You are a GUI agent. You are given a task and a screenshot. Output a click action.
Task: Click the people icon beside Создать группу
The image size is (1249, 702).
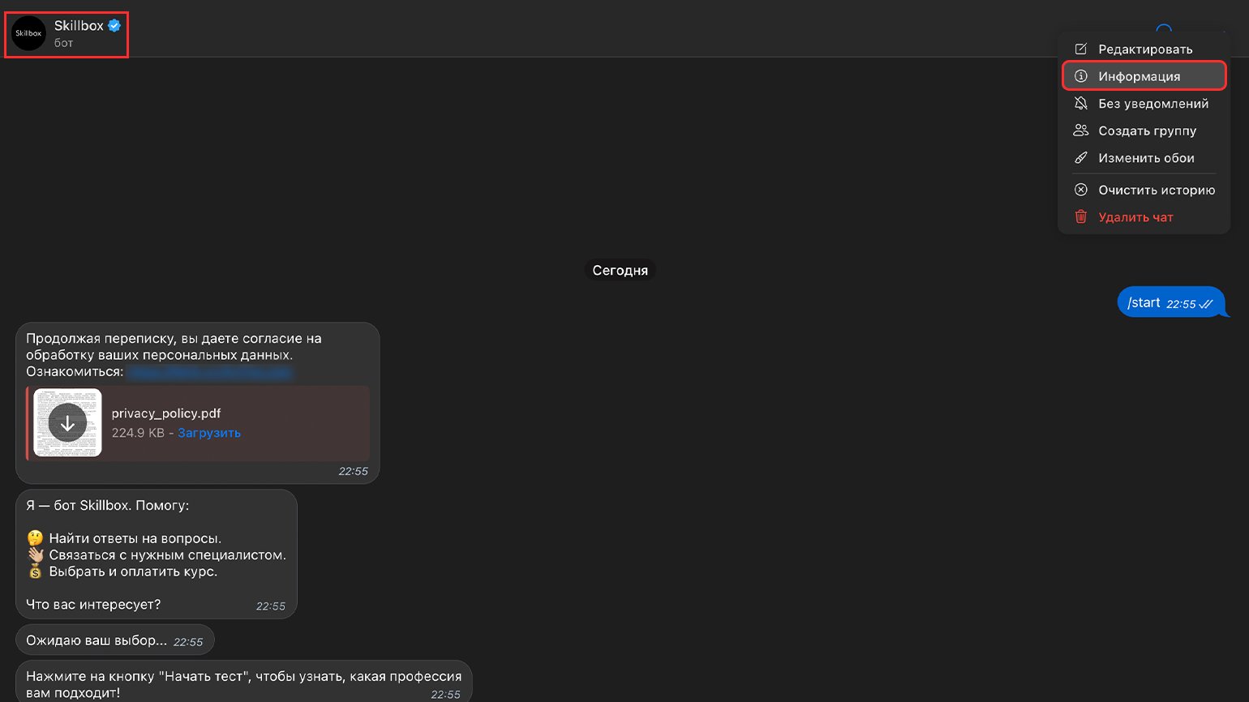[x=1080, y=131]
